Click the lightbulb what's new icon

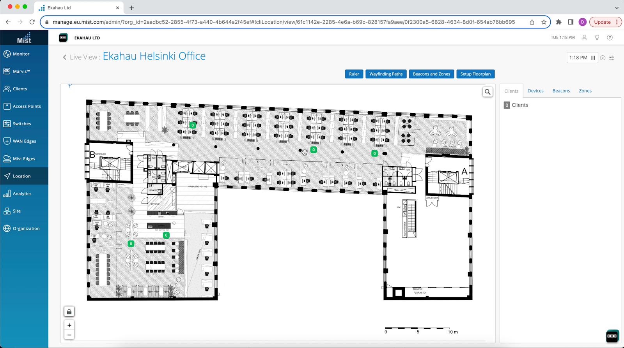coord(597,38)
